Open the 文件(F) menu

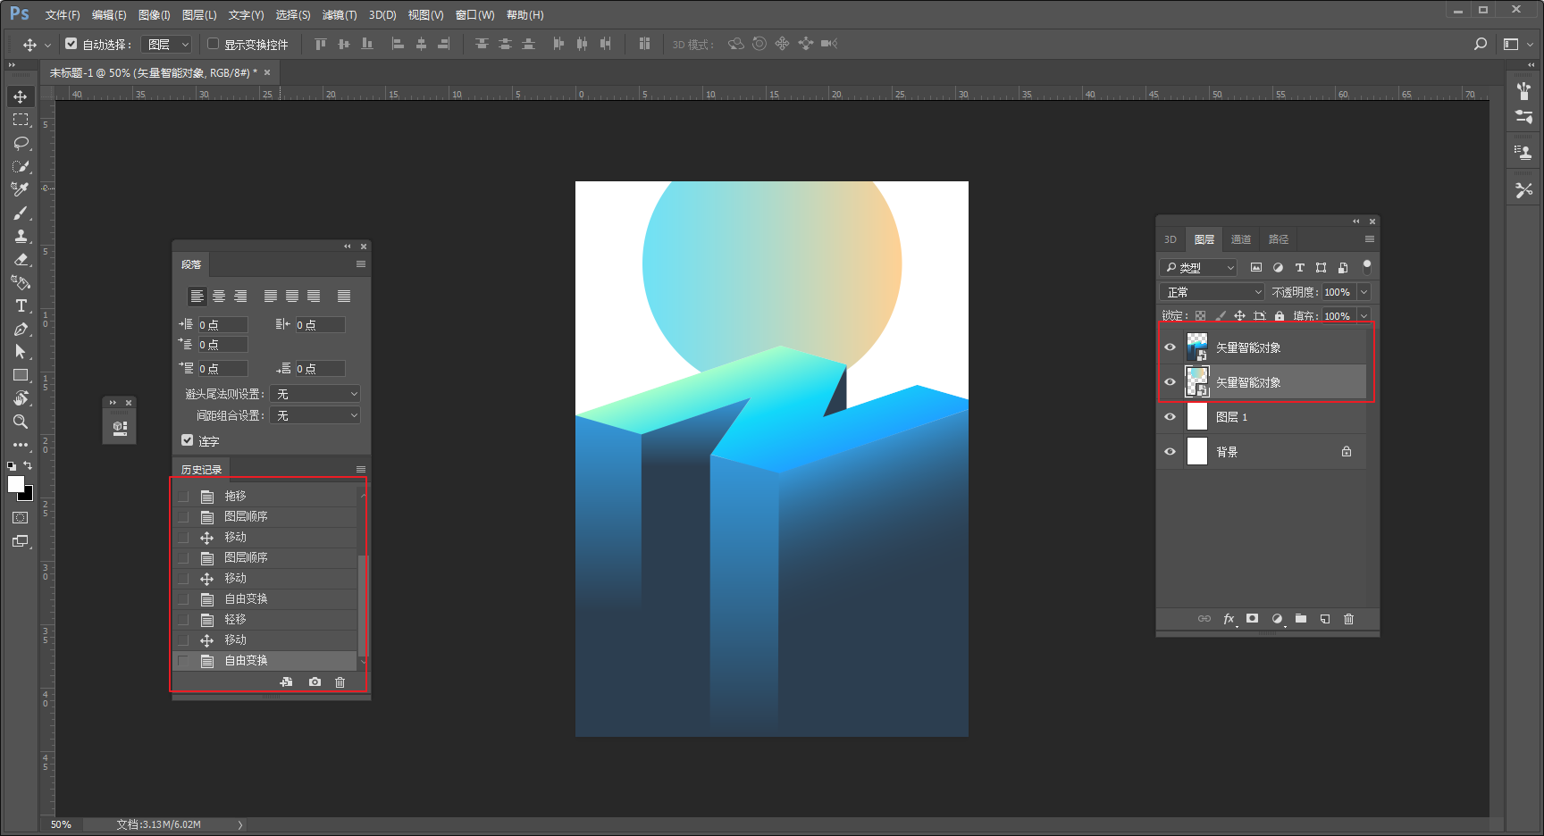click(63, 15)
